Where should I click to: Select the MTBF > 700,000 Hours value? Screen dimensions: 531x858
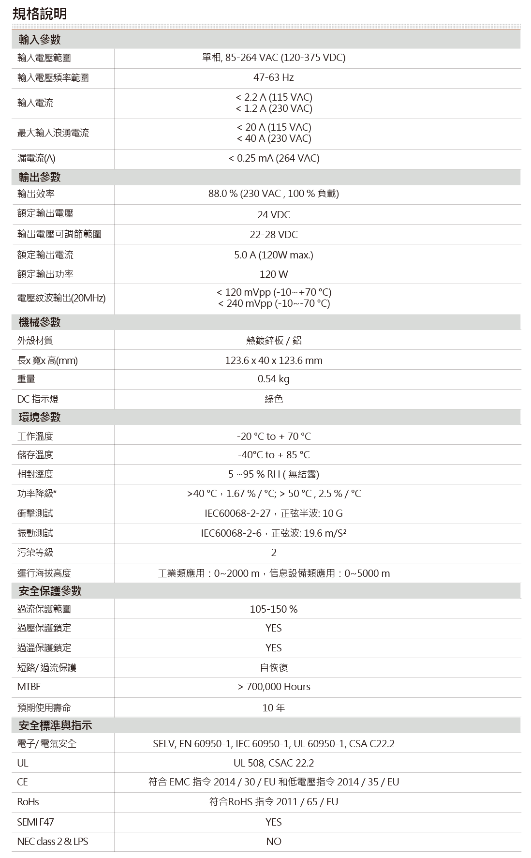pos(274,687)
